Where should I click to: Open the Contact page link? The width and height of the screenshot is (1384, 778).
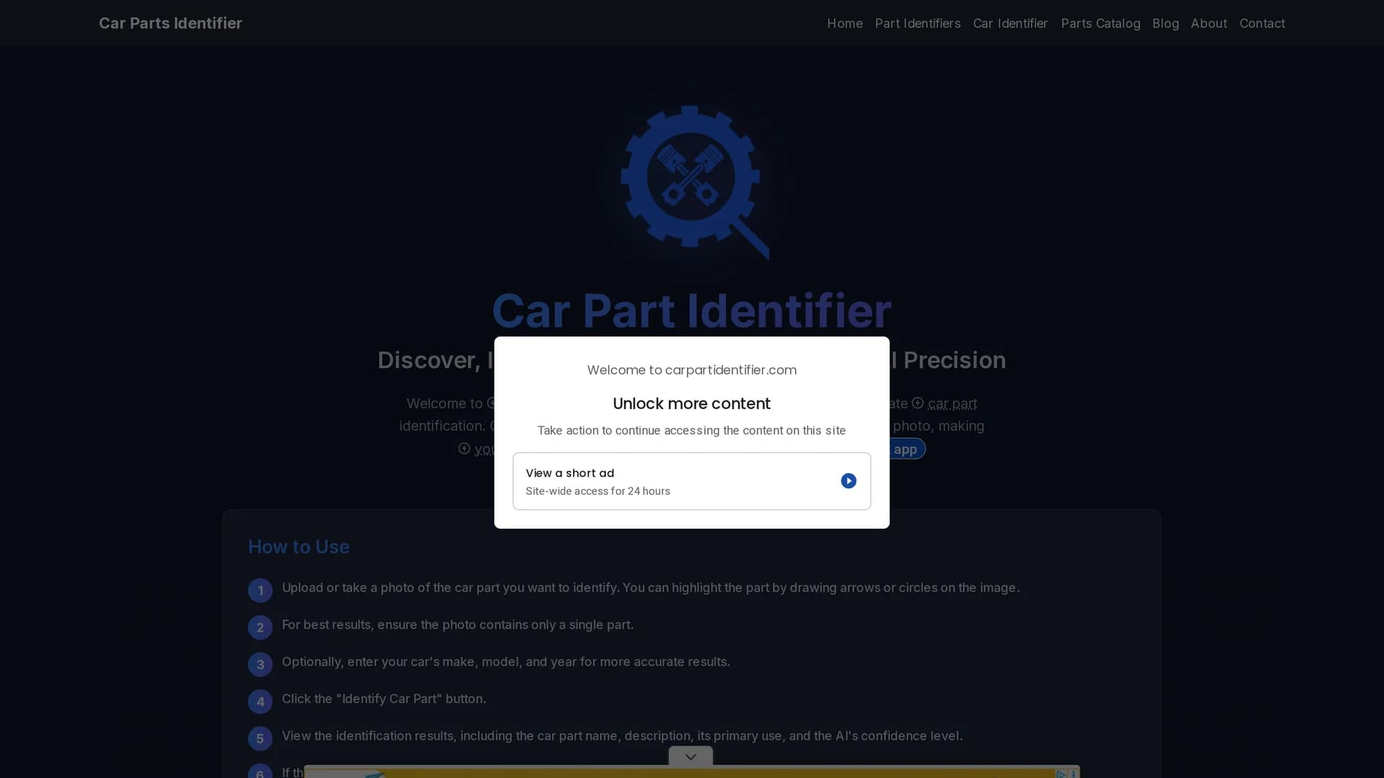click(x=1262, y=23)
